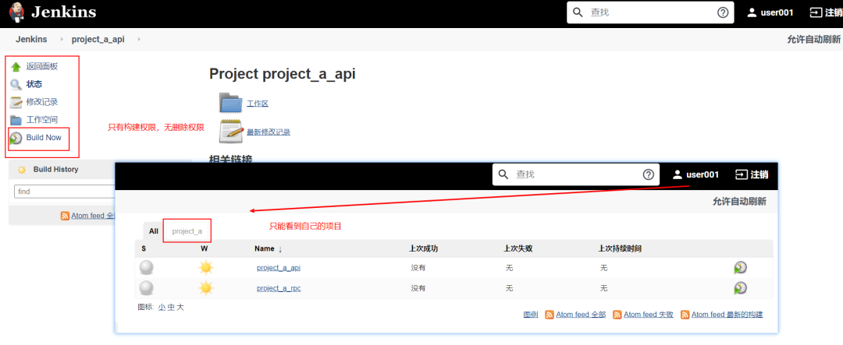Select the All view tab
Viewport: 843px width, 345px height.
154,231
